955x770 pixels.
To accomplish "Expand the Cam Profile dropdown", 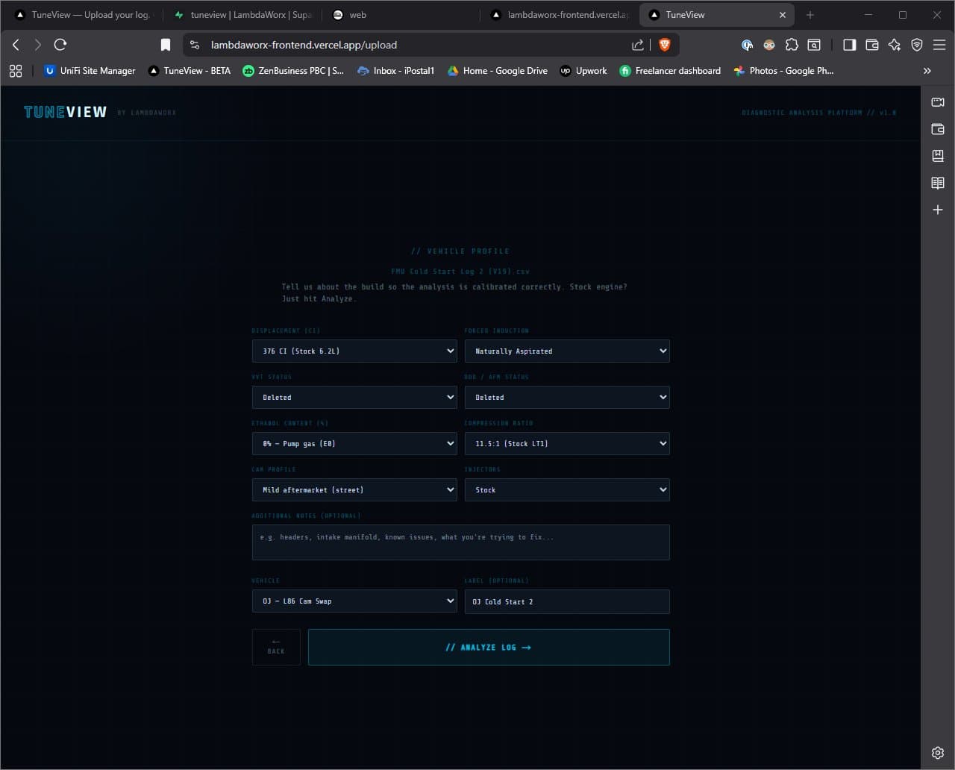I will [x=354, y=489].
